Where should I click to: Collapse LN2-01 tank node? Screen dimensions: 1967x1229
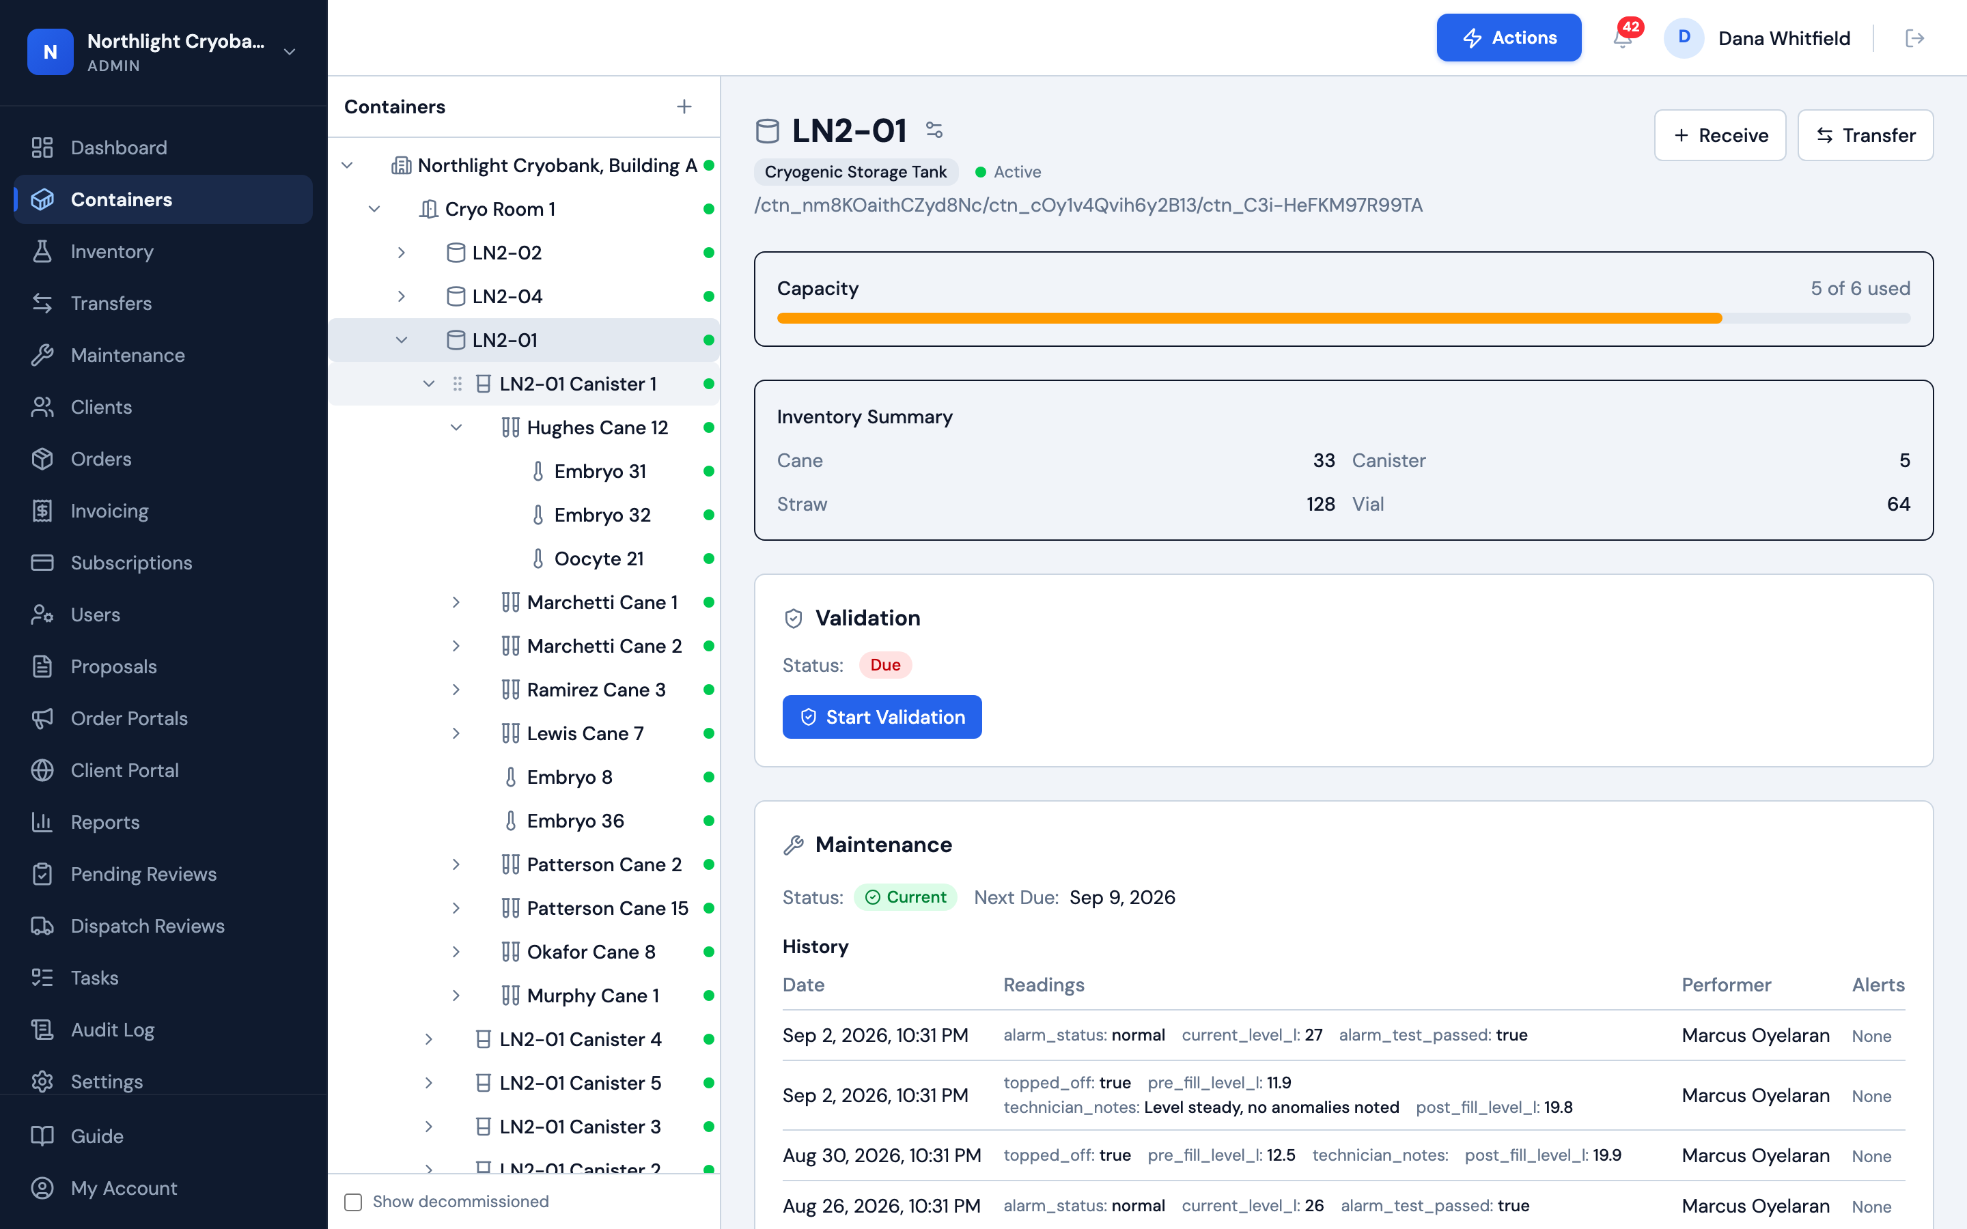pyautogui.click(x=402, y=340)
